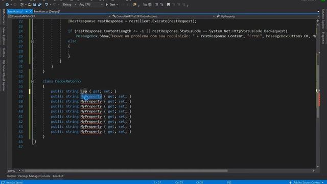Click MessageBox.Show on line 25
Viewport: 327px width, 184px height.
(x=93, y=36)
